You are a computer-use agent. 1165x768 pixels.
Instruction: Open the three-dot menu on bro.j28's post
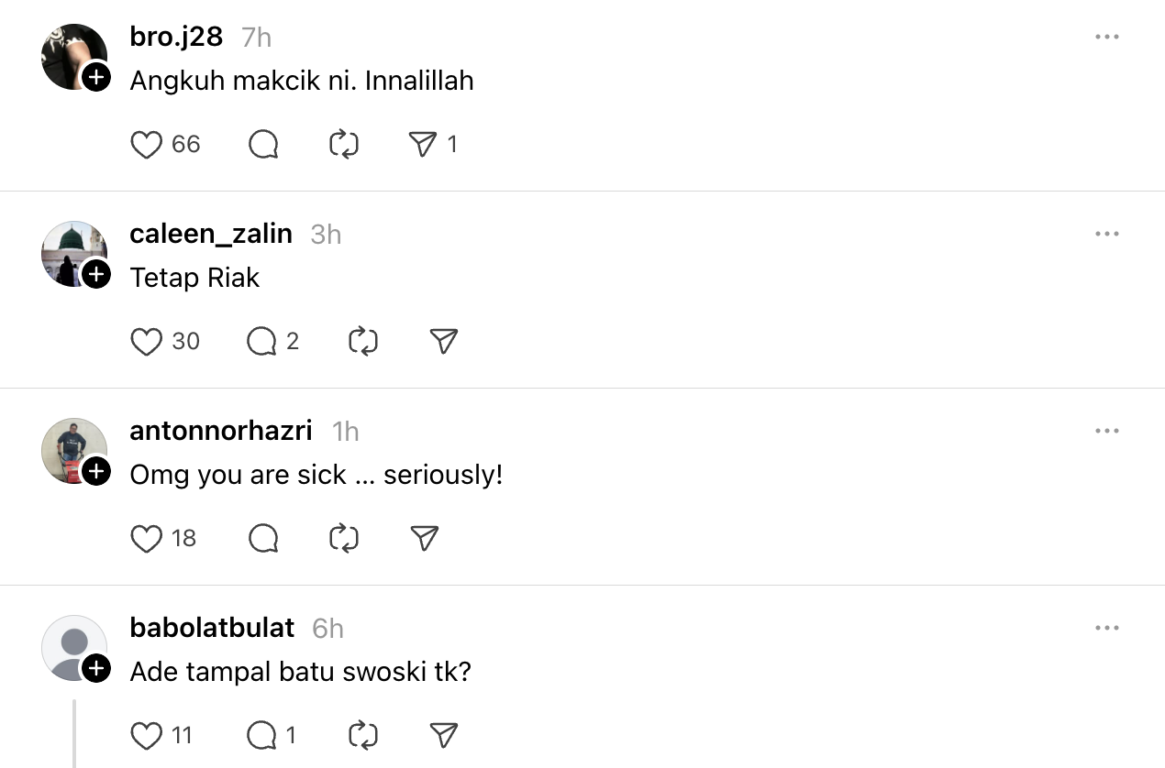point(1107,37)
